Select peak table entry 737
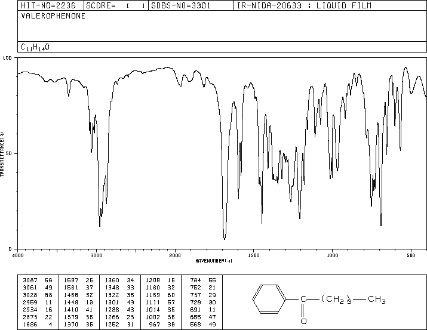The width and height of the screenshot is (427, 330). click(x=203, y=295)
